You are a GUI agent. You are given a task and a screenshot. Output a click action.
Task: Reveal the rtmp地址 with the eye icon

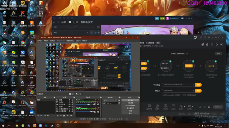(194, 85)
